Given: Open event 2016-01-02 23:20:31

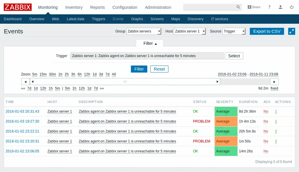Looking at the screenshot, I should coord(22,141).
